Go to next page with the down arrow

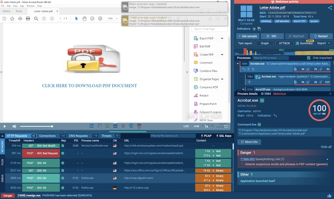(x=52, y=19)
